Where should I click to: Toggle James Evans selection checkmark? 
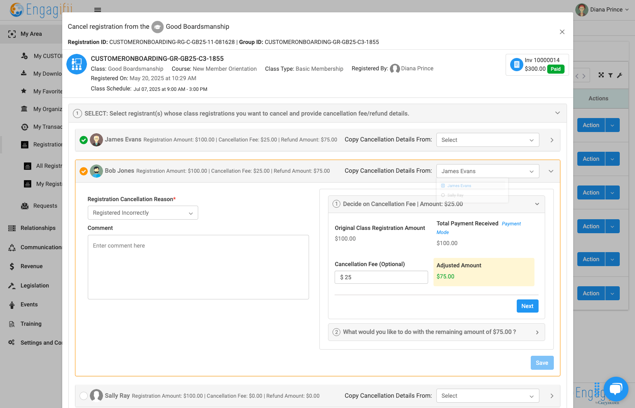[84, 140]
